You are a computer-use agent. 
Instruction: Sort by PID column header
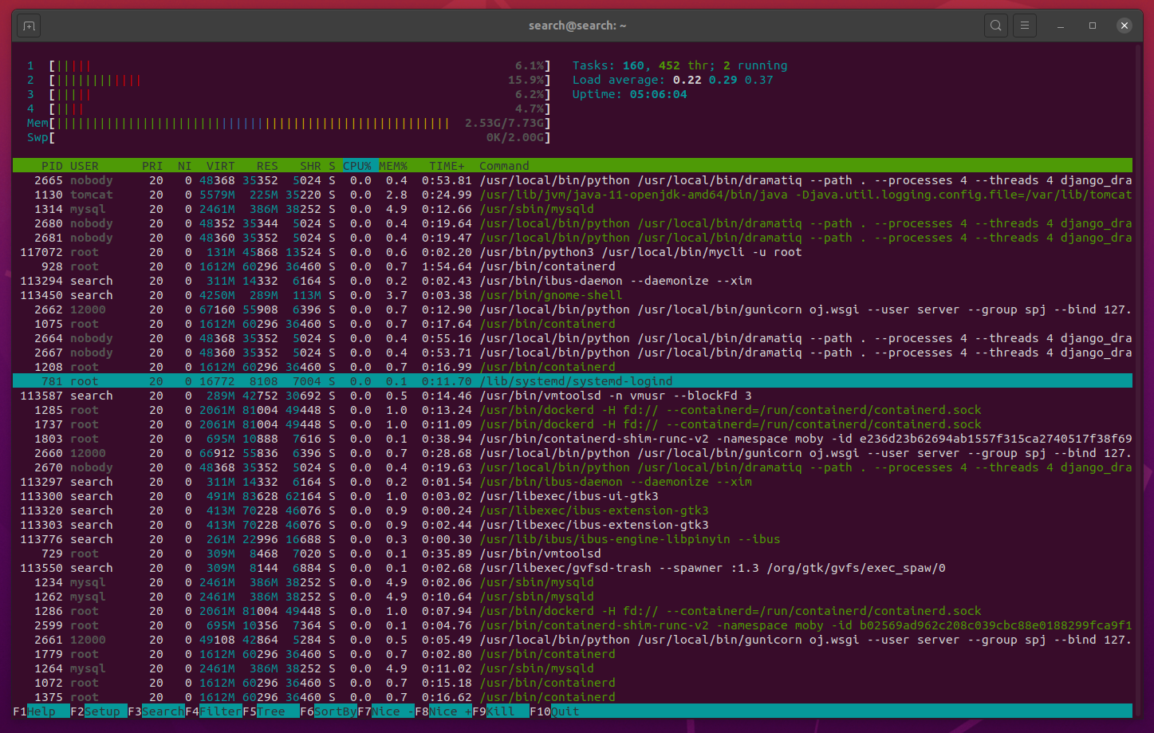click(52, 166)
